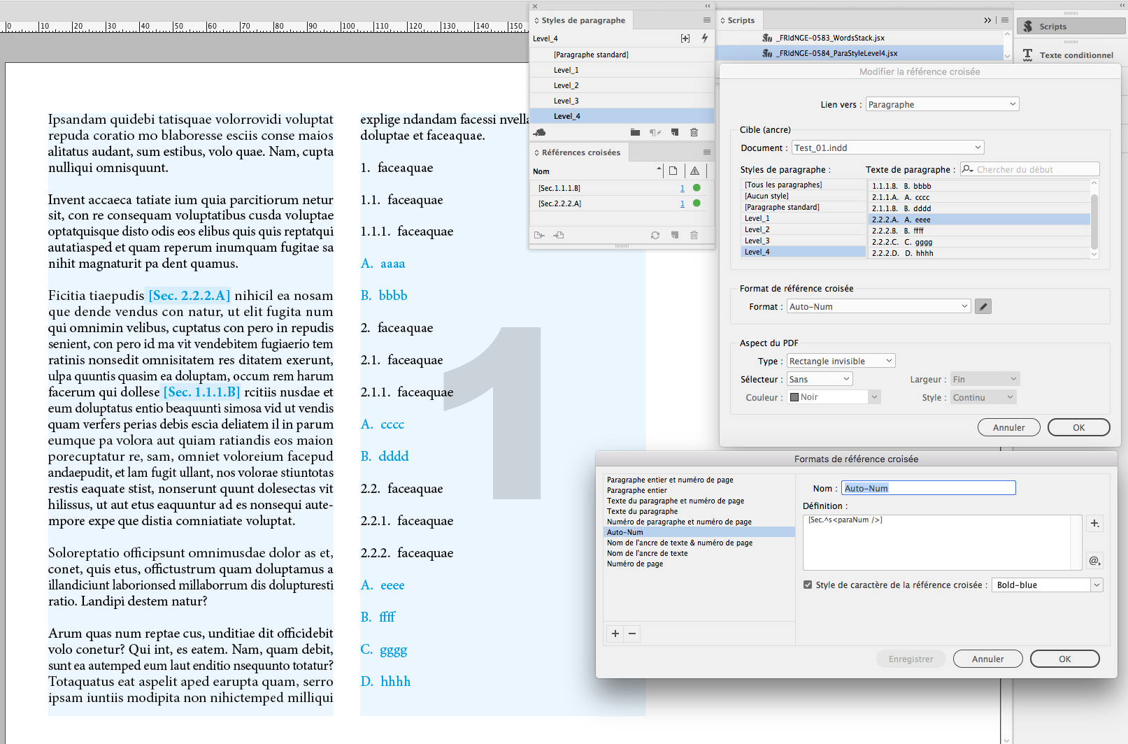Enable the cross-reference character style checkbox
Image resolution: width=1128 pixels, height=744 pixels.
point(808,585)
